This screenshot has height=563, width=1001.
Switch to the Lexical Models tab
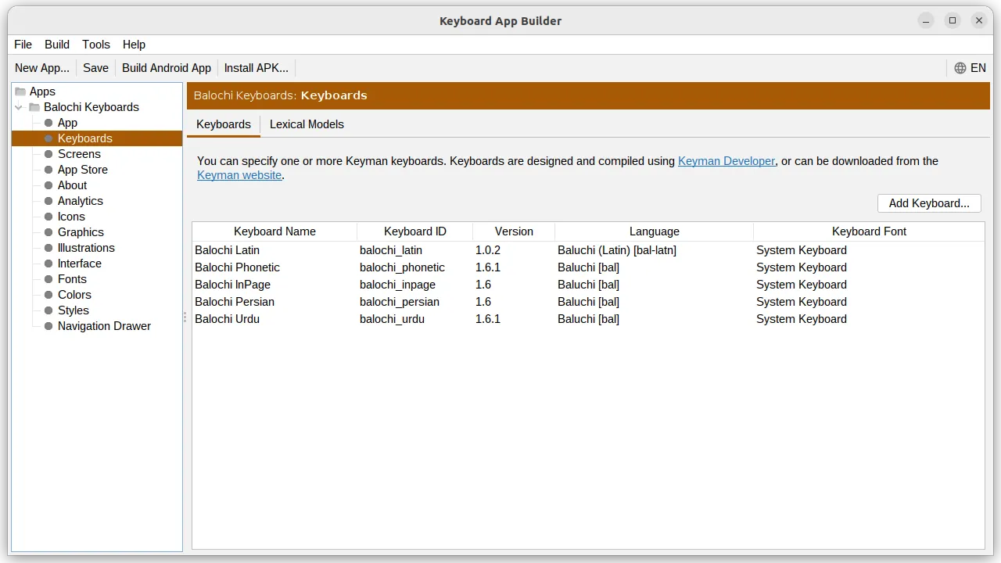307,124
